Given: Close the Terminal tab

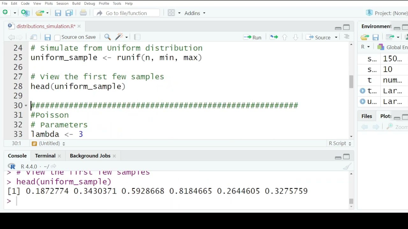Looking at the screenshot, I should point(59,156).
